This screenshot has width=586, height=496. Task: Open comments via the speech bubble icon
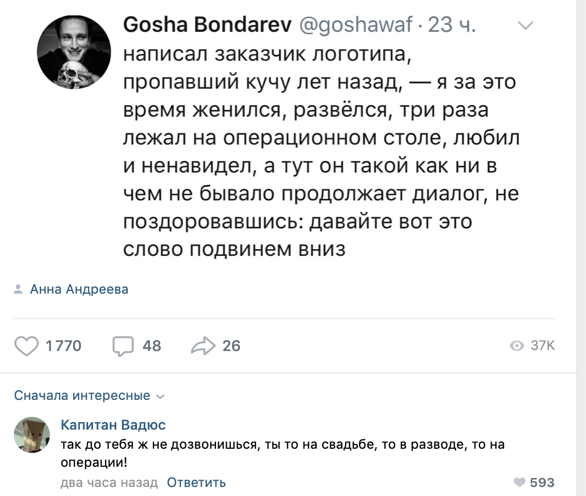point(123,346)
